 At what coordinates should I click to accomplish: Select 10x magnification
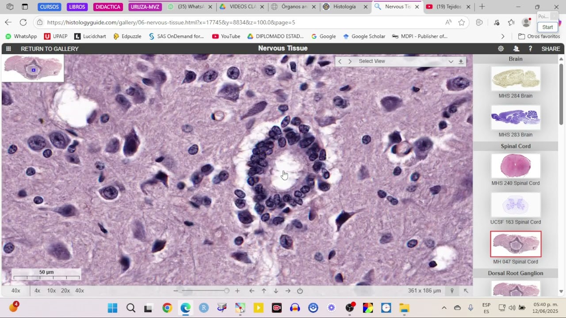click(x=51, y=291)
